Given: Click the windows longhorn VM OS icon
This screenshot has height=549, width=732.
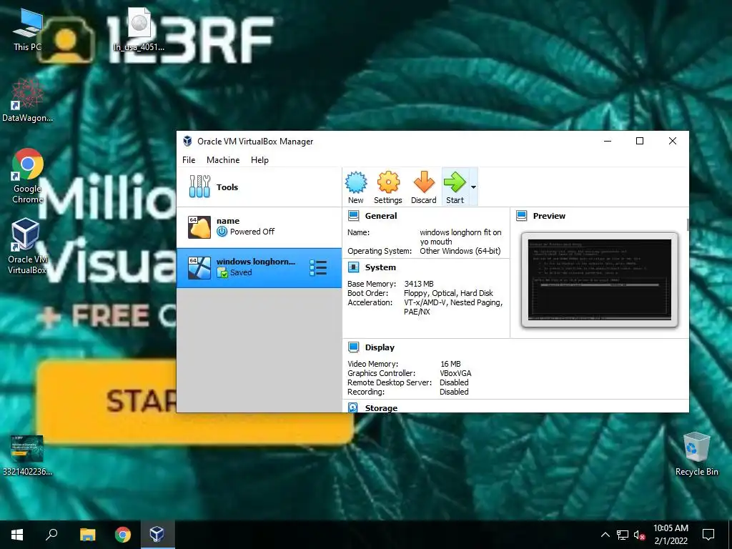Looking at the screenshot, I should coord(199,268).
